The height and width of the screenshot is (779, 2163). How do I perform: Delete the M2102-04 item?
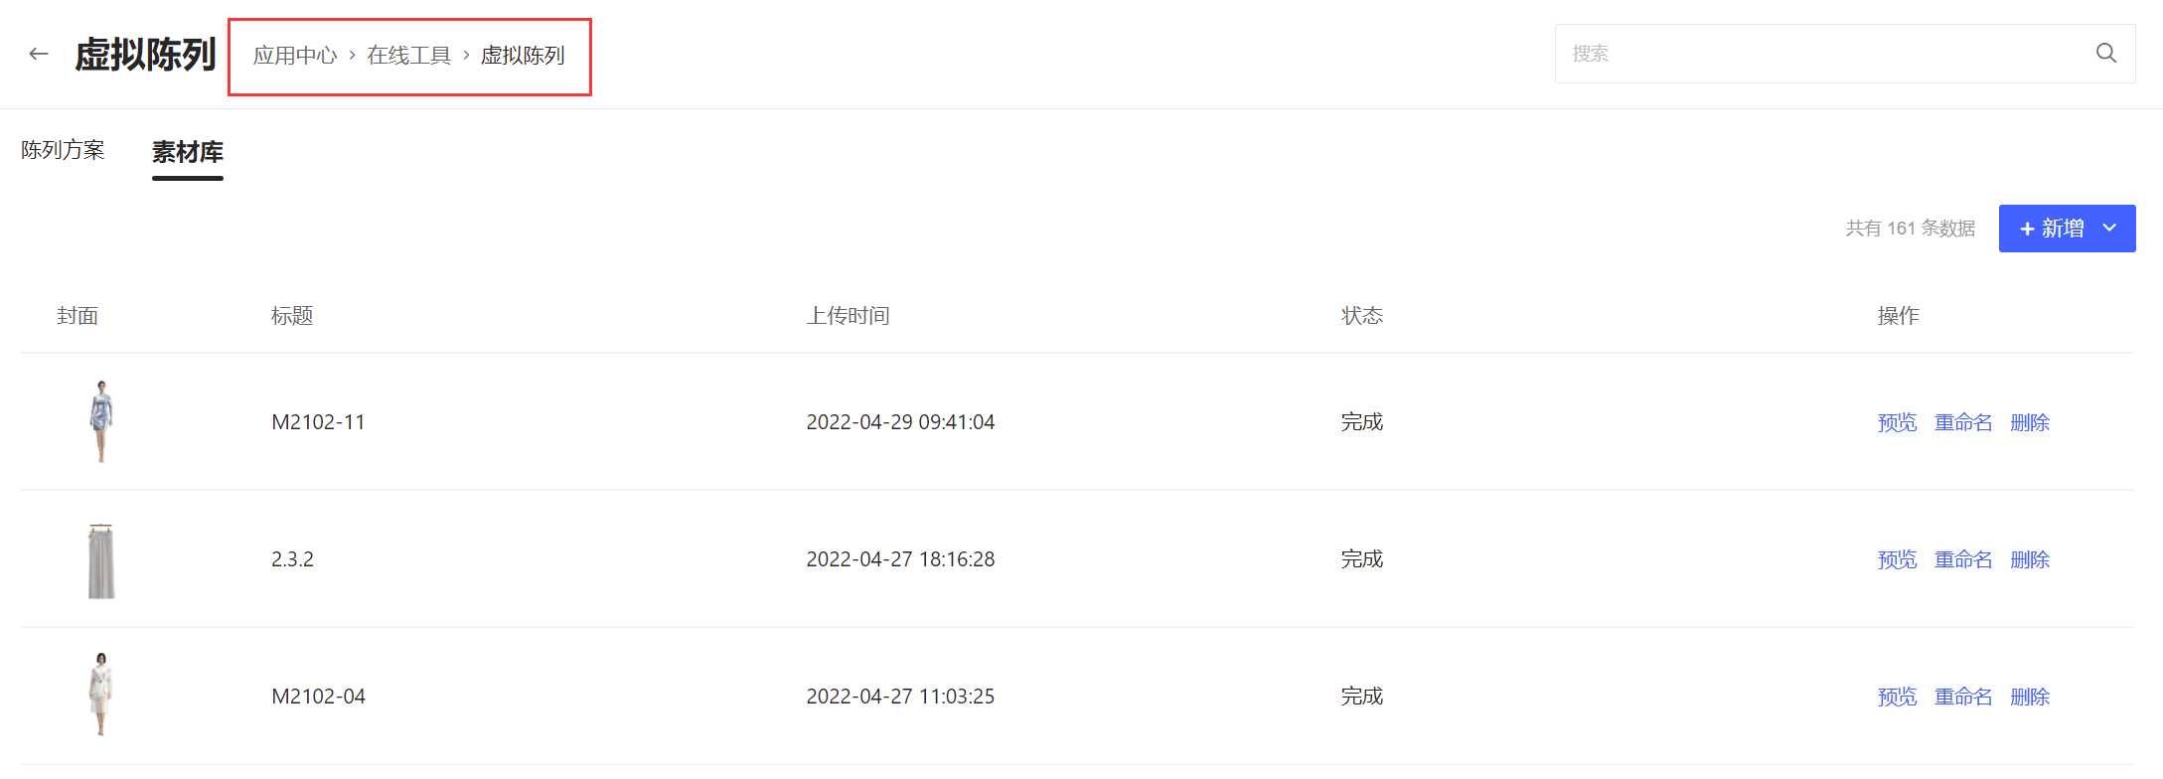(x=2030, y=697)
